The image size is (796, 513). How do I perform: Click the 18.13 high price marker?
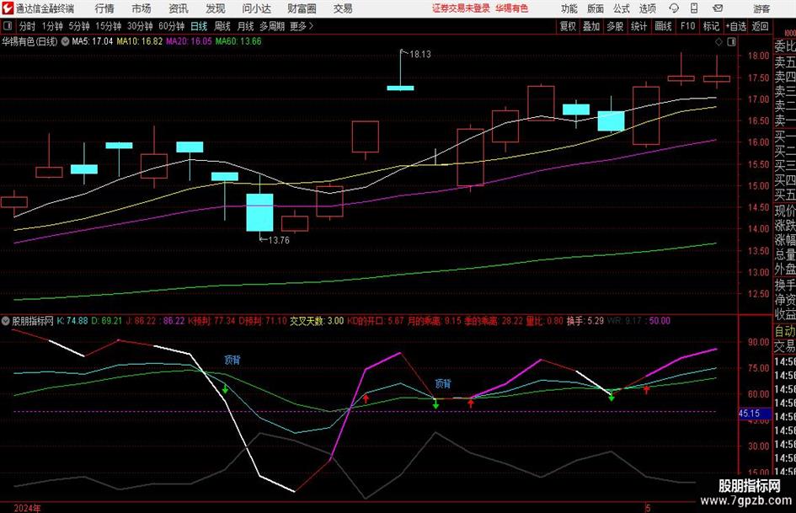[x=419, y=55]
